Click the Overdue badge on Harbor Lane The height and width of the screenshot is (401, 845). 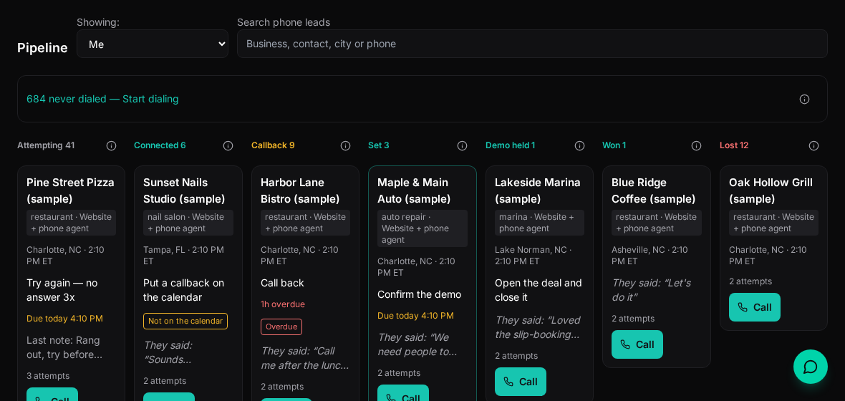pos(281,327)
